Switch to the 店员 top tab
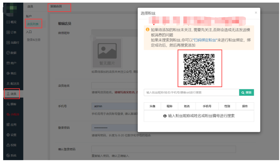280x161 pixels. tap(30, 7)
